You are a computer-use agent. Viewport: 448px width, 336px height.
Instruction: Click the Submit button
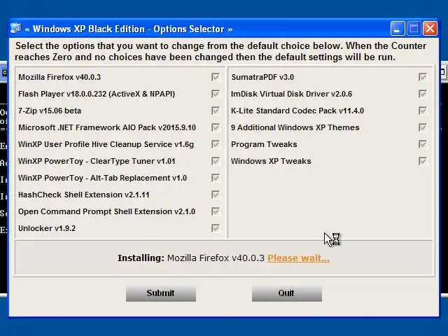[x=161, y=293]
